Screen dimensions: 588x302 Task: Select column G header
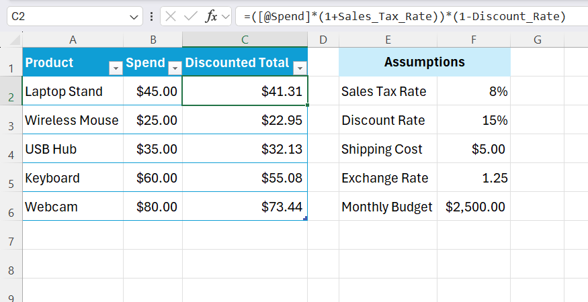[x=538, y=40]
